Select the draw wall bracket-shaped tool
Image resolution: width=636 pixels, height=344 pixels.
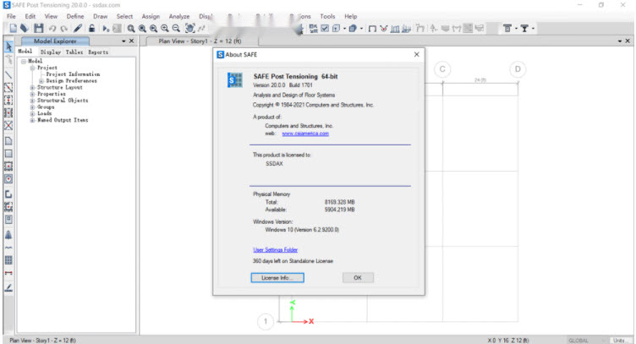tap(8, 194)
